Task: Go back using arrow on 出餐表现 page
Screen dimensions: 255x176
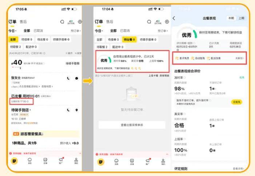Action: coord(174,18)
